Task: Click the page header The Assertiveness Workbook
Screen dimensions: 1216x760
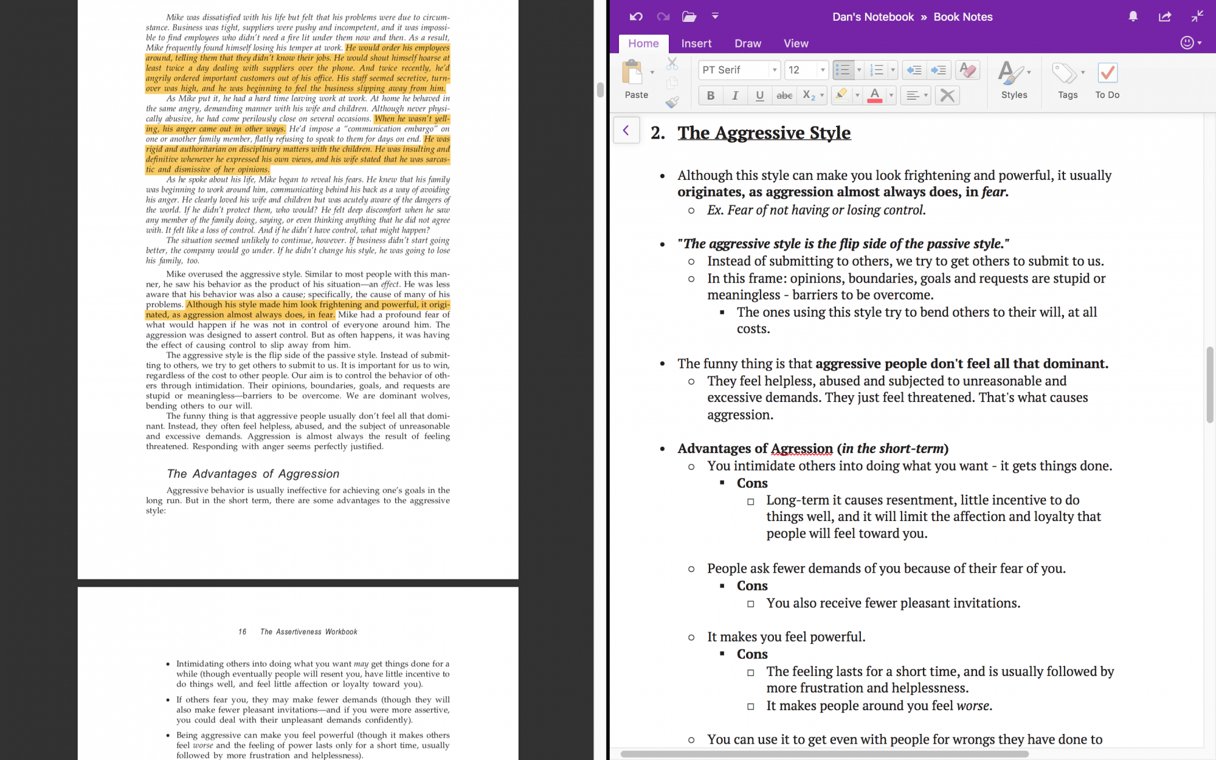Action: pyautogui.click(x=308, y=632)
